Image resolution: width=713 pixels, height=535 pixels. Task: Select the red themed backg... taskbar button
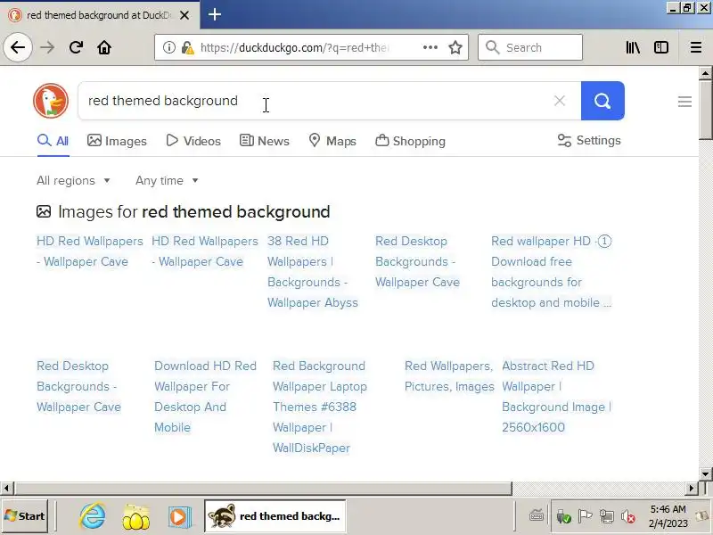coord(275,516)
